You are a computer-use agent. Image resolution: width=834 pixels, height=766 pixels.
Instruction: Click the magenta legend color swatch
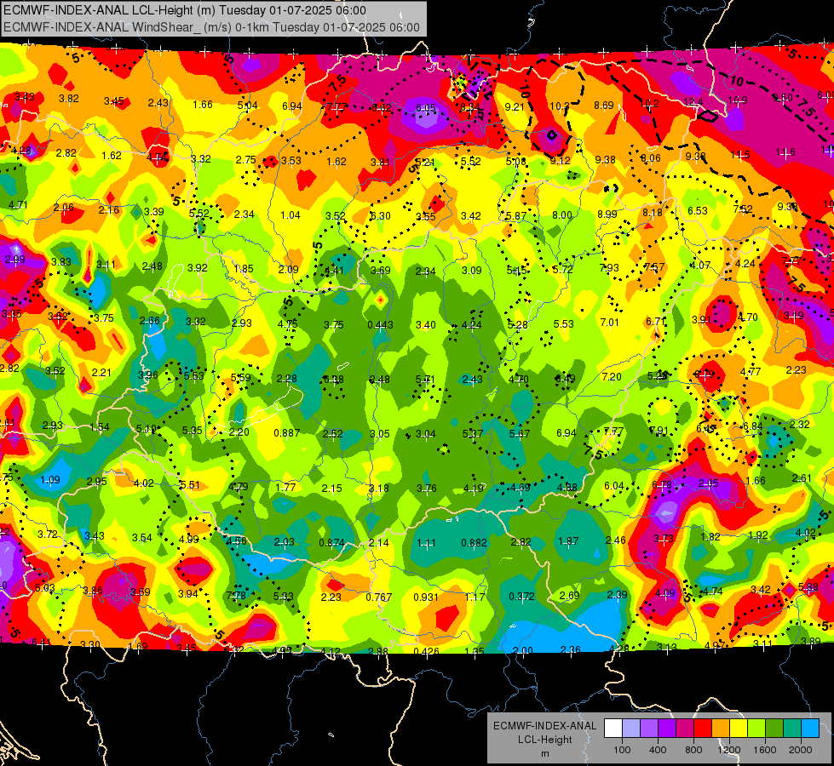(x=685, y=729)
